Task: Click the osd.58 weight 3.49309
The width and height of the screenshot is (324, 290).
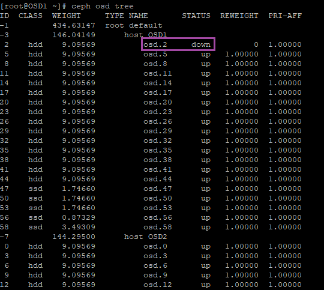Action: point(79,227)
